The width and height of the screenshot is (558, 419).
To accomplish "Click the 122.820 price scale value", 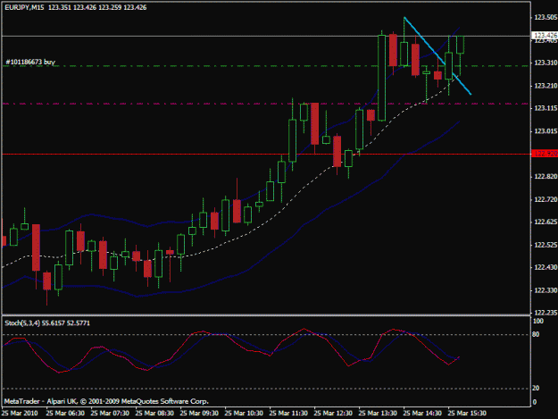I will coord(546,177).
